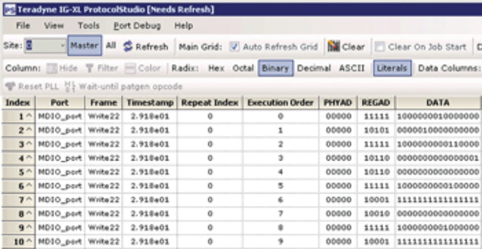Viewport: 482px width, 249px height.
Task: Click the Color column icon
Action: [130, 68]
